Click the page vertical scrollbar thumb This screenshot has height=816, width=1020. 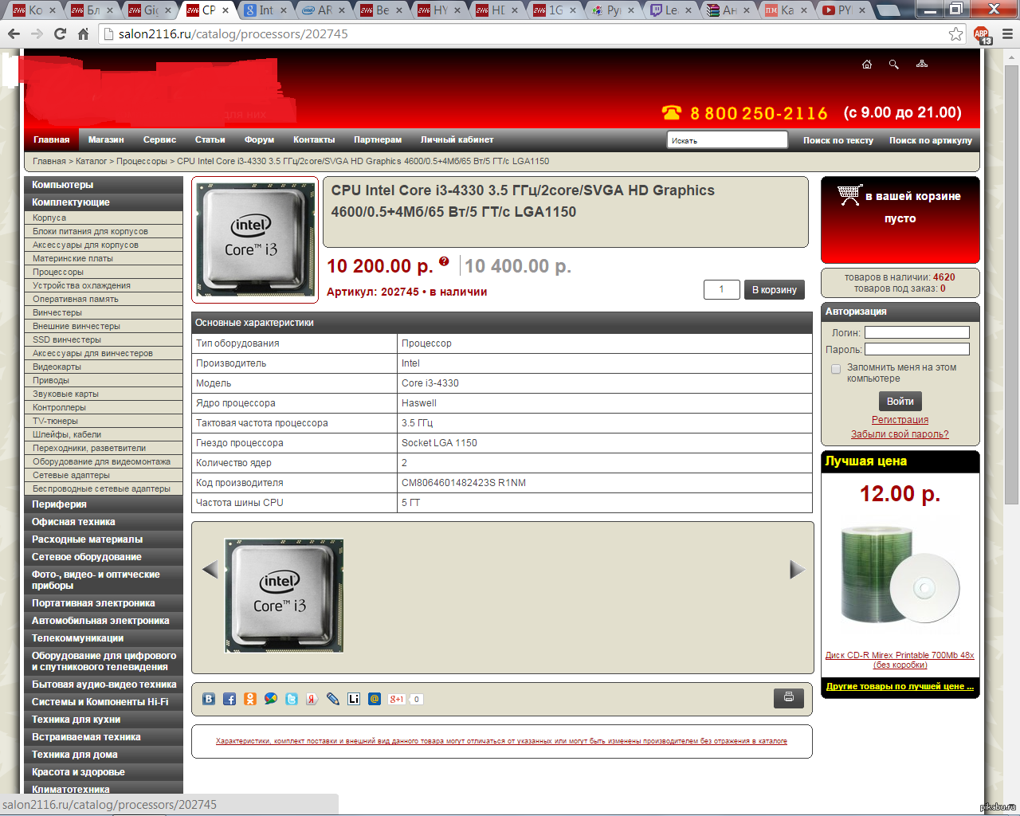(x=1011, y=279)
